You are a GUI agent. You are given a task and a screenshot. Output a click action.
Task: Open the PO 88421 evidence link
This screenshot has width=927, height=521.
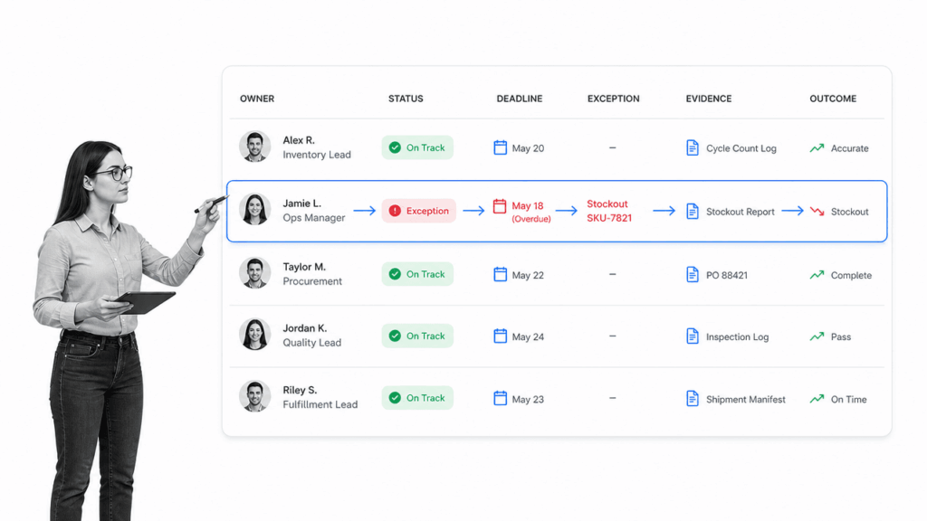pos(727,275)
